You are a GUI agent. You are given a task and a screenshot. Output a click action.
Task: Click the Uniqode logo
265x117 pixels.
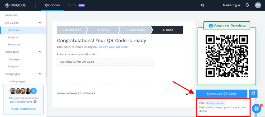pos(15,5)
